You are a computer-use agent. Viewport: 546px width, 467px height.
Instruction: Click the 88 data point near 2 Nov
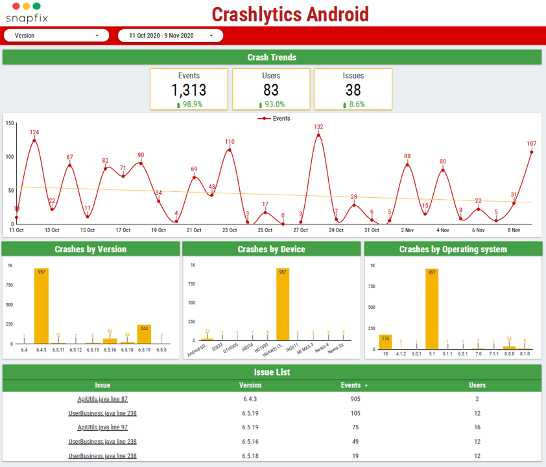[x=407, y=165]
